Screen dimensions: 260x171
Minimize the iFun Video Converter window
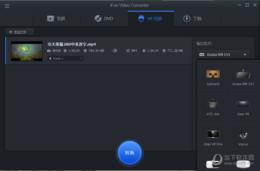tap(240, 5)
